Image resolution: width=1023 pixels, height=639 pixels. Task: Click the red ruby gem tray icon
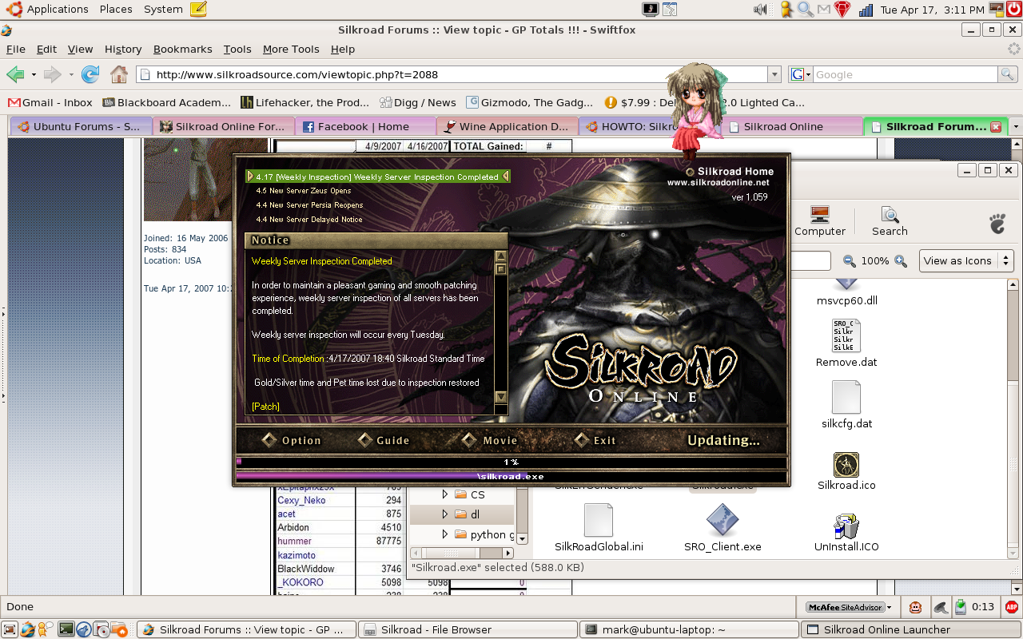pyautogui.click(x=842, y=10)
